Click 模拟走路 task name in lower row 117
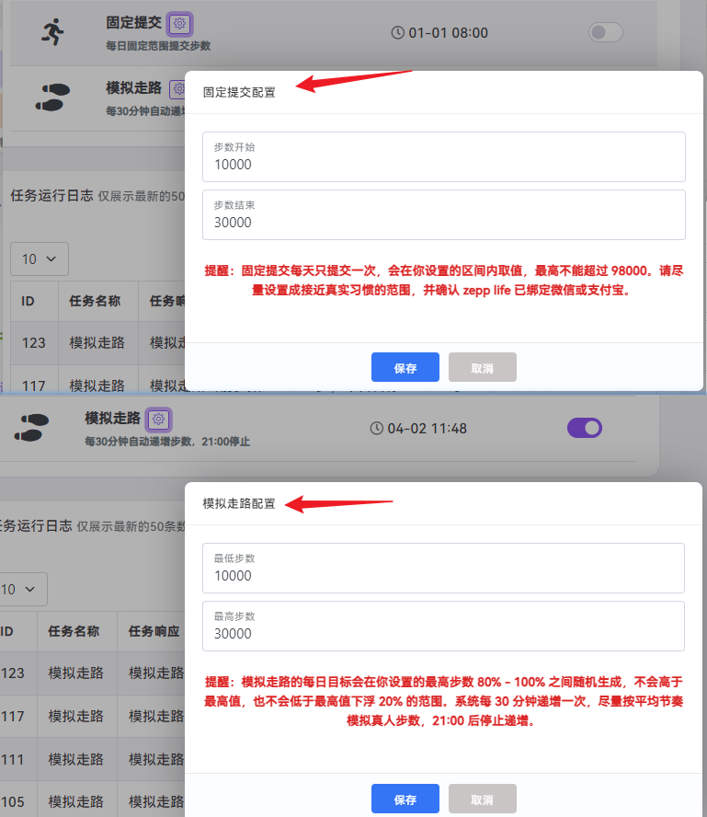 (x=76, y=717)
